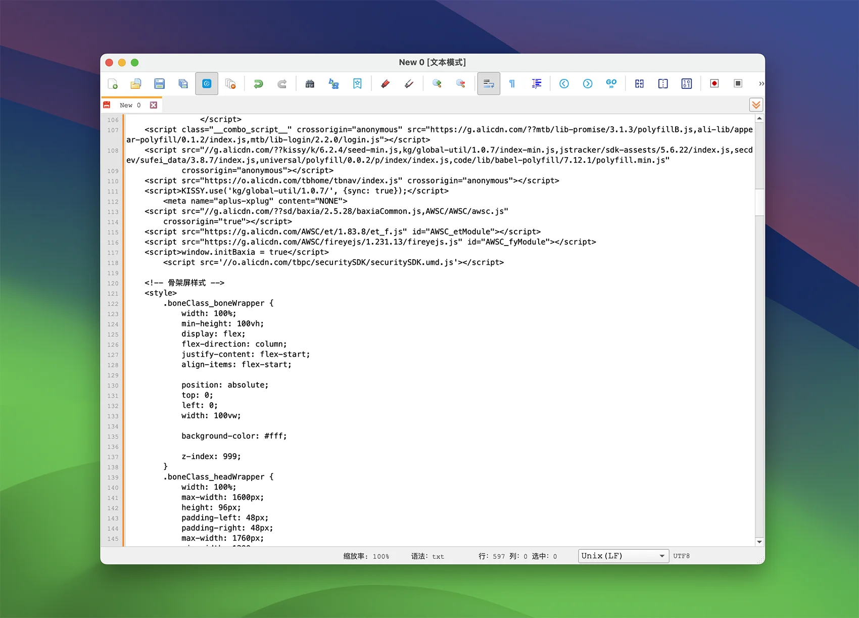Click the 语法: txt status entry
Viewport: 859px width, 618px height.
[427, 556]
